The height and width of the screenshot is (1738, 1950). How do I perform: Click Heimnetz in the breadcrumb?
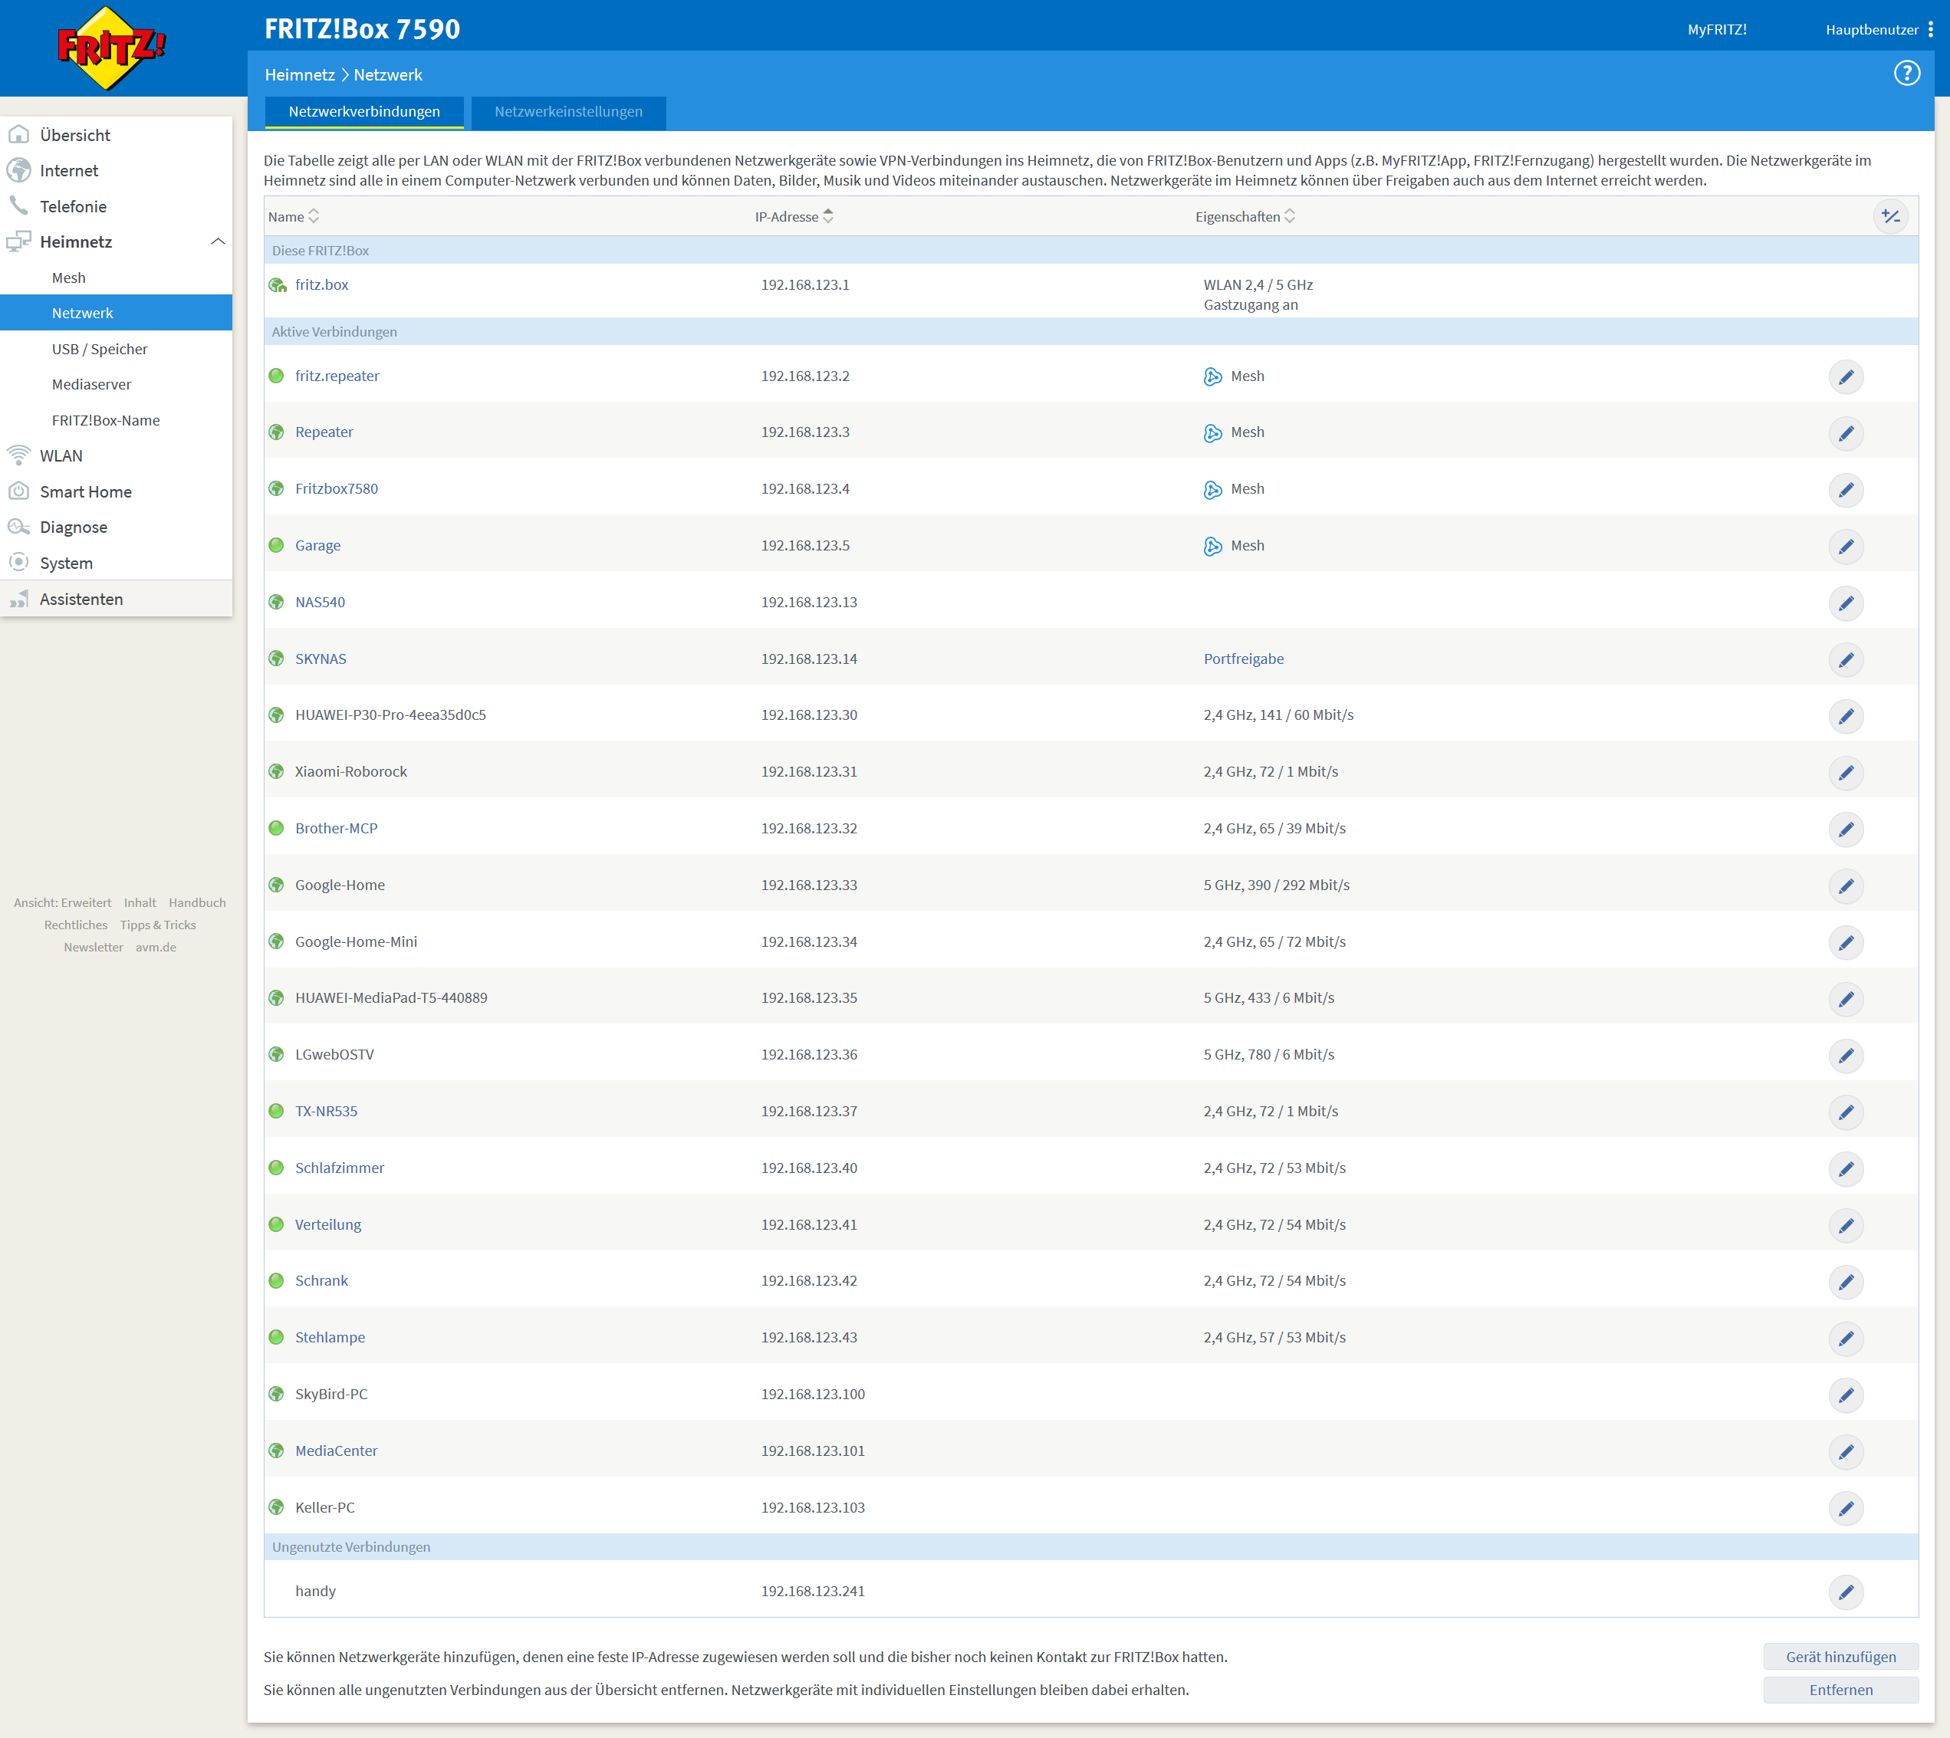(300, 74)
